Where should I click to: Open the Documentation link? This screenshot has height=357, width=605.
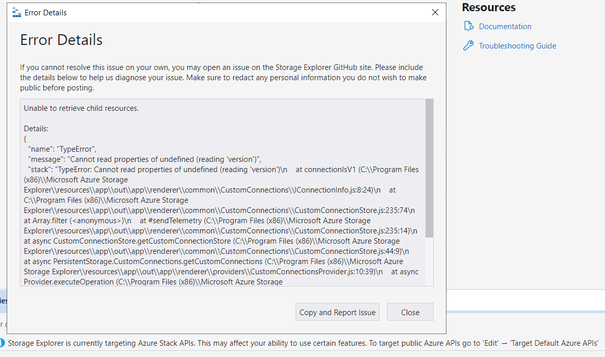click(505, 26)
